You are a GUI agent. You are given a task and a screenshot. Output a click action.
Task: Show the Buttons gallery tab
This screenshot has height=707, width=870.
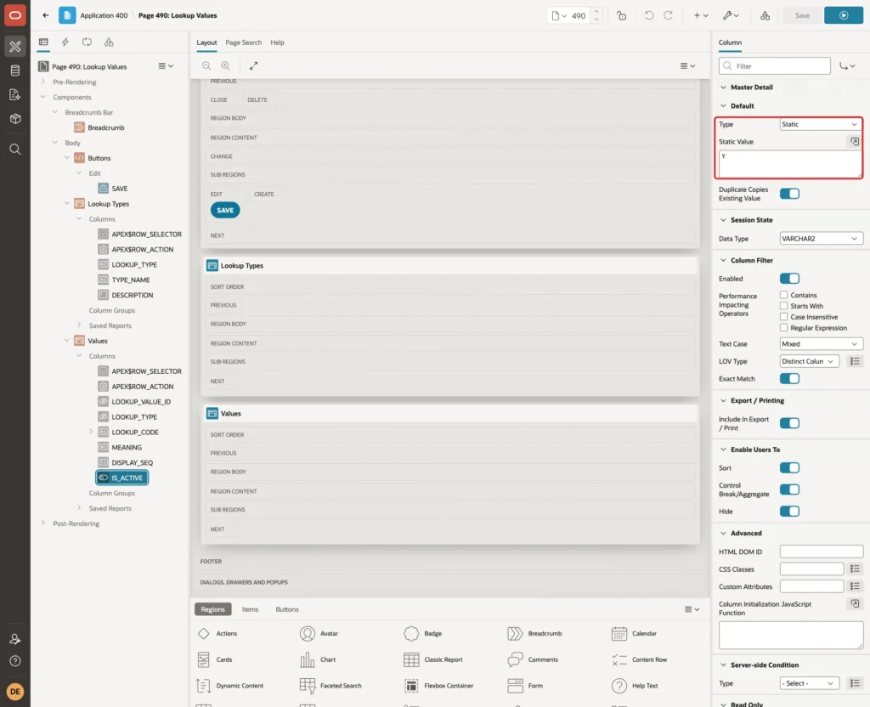(287, 609)
